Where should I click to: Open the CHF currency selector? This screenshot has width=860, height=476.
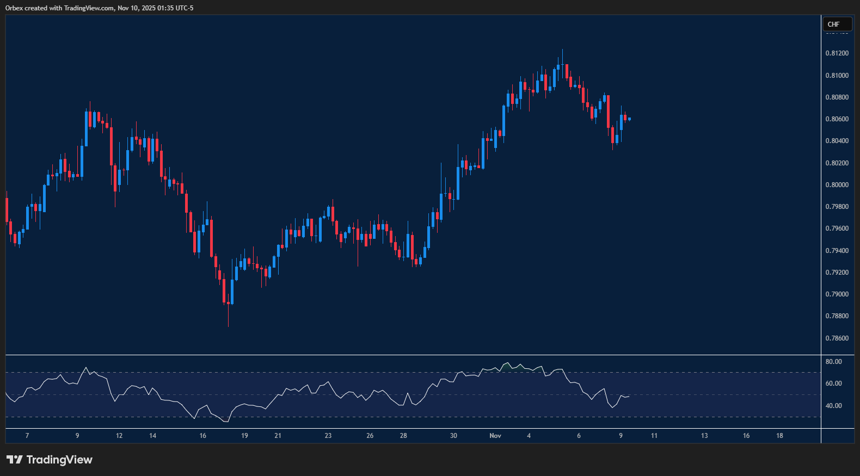pos(837,24)
